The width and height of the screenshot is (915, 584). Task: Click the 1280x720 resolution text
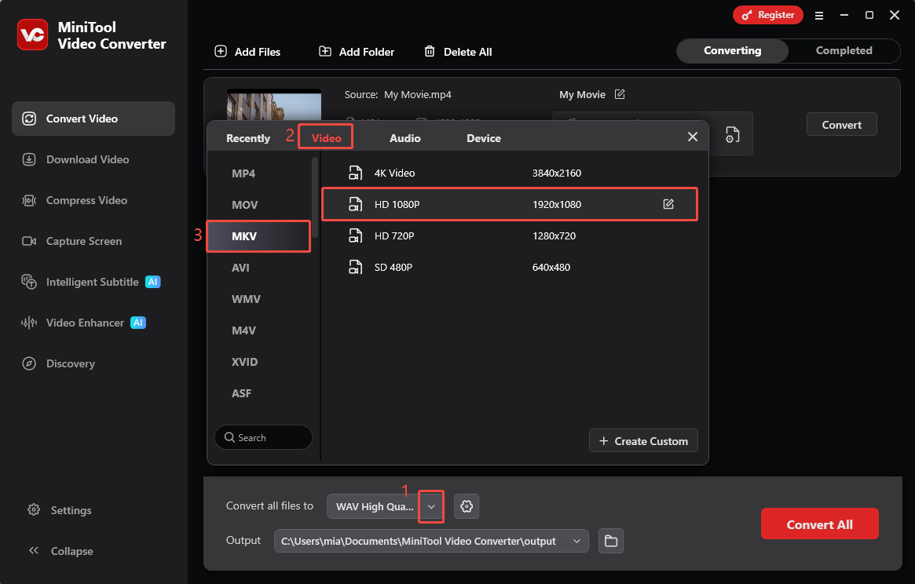554,236
